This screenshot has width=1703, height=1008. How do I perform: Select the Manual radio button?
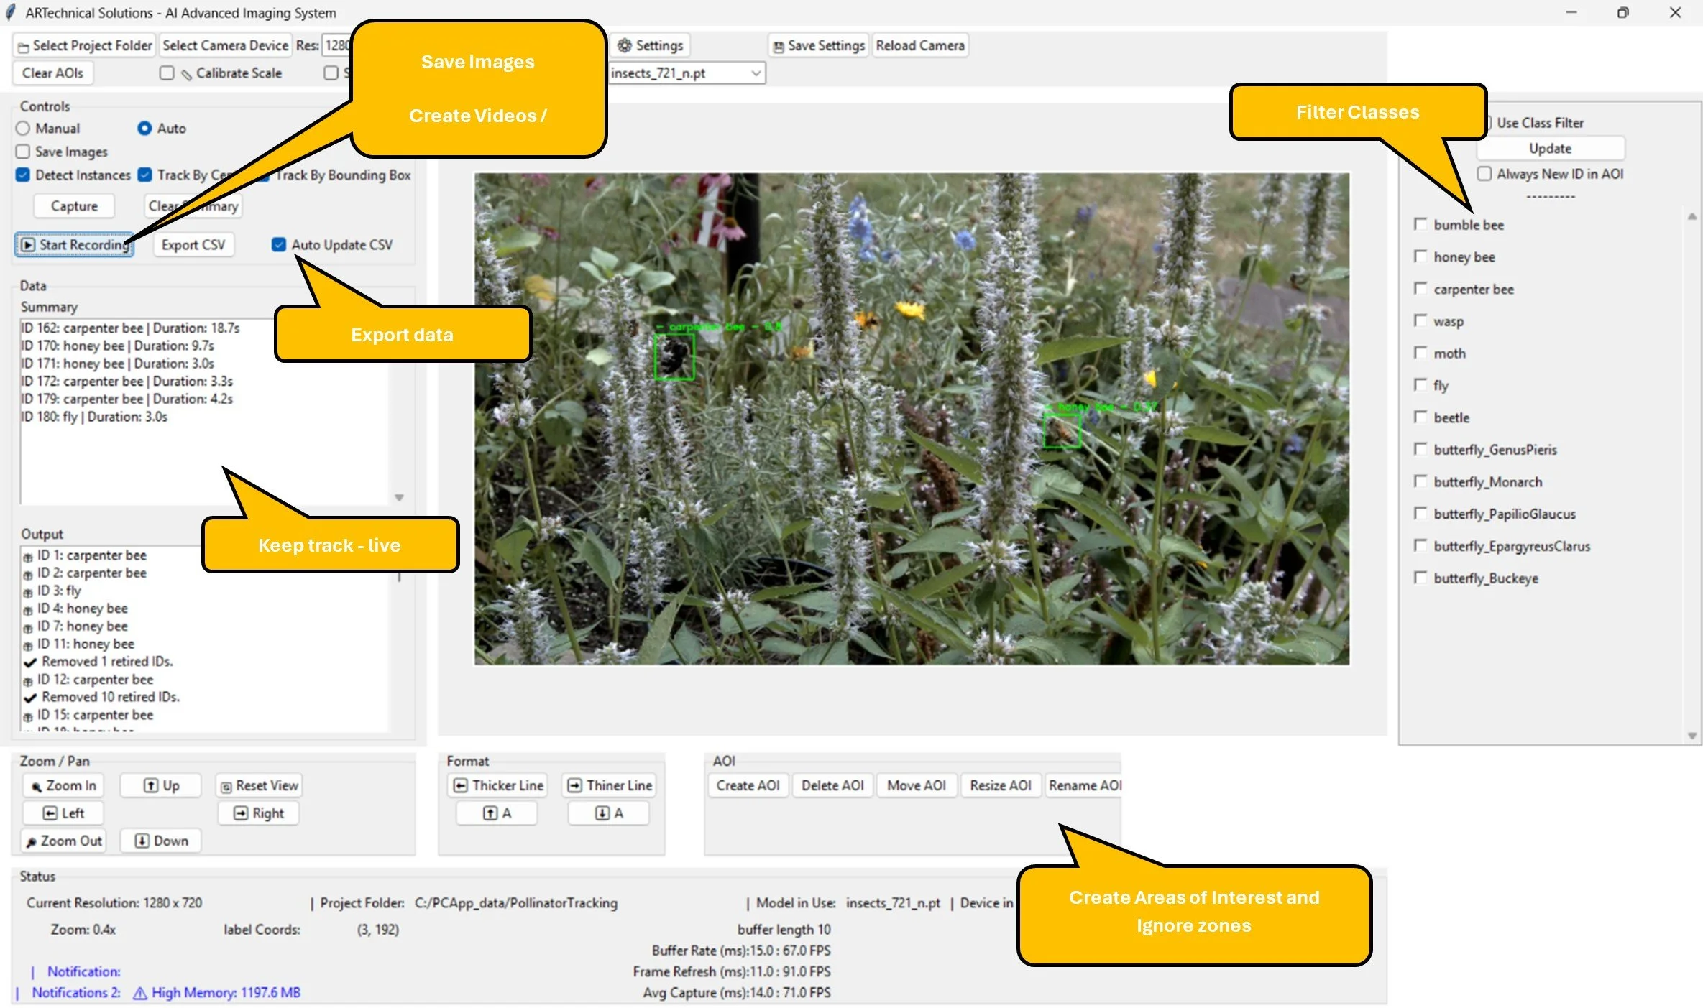(x=23, y=128)
